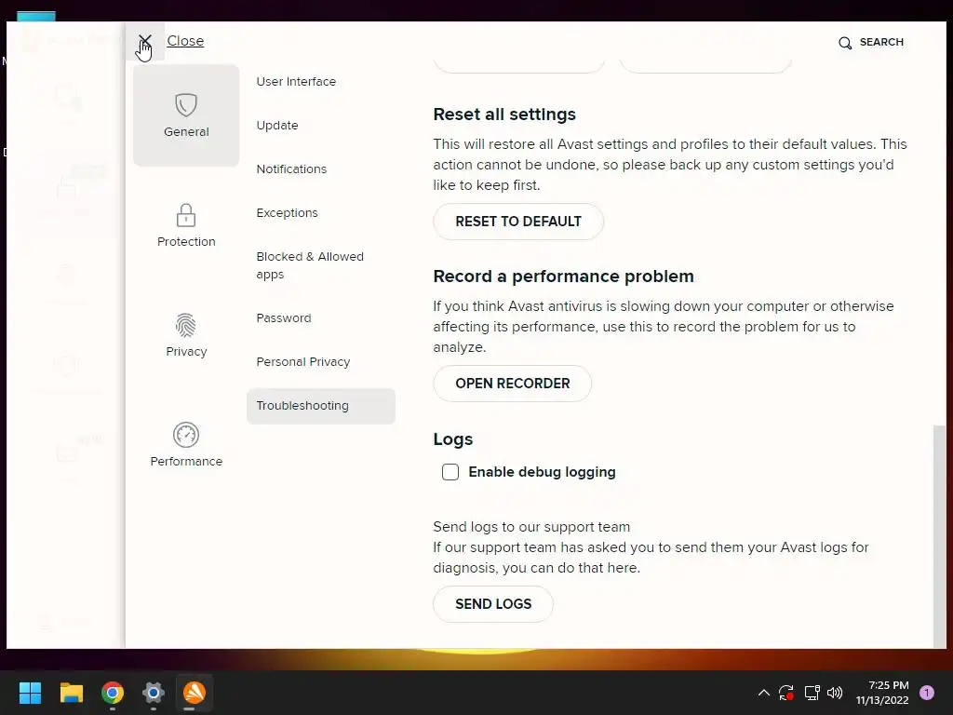
Task: Click the Reset all settings heading
Action: point(504,115)
